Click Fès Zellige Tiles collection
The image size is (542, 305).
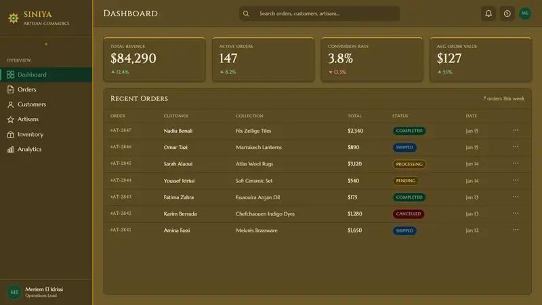coord(253,131)
